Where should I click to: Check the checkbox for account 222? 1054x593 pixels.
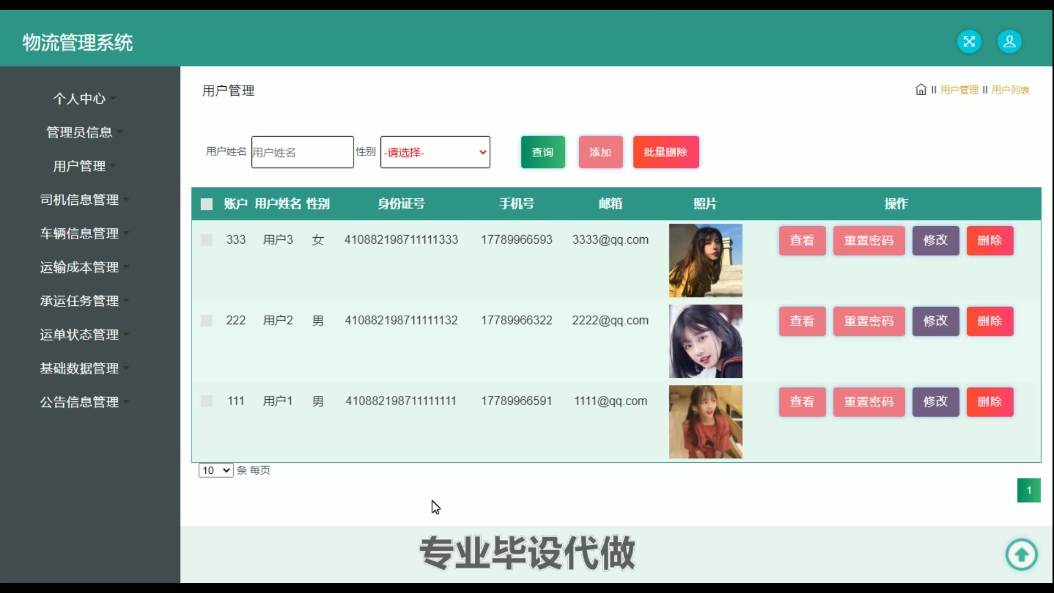pyautogui.click(x=206, y=321)
